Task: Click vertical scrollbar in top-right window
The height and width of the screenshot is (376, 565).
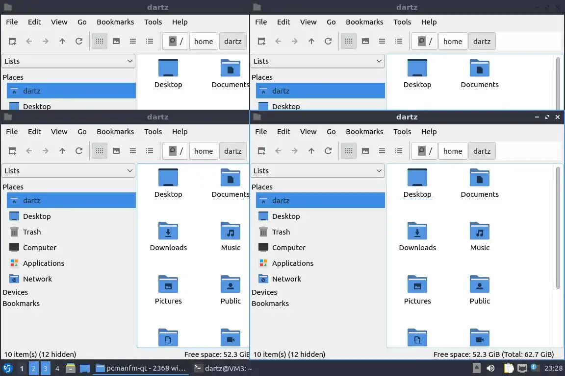Action: [558, 83]
